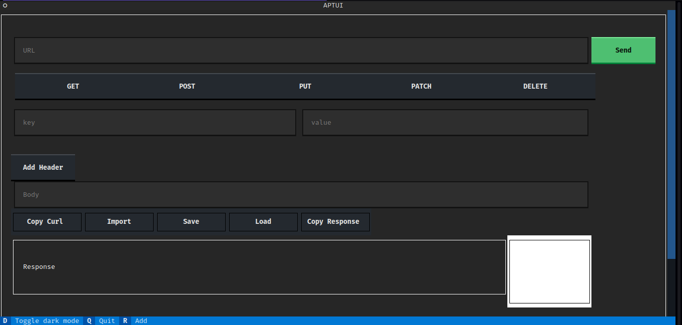Screen dimensions: 682x325
Task: Toggle dark mode in the footer
Action: pyautogui.click(x=47, y=320)
